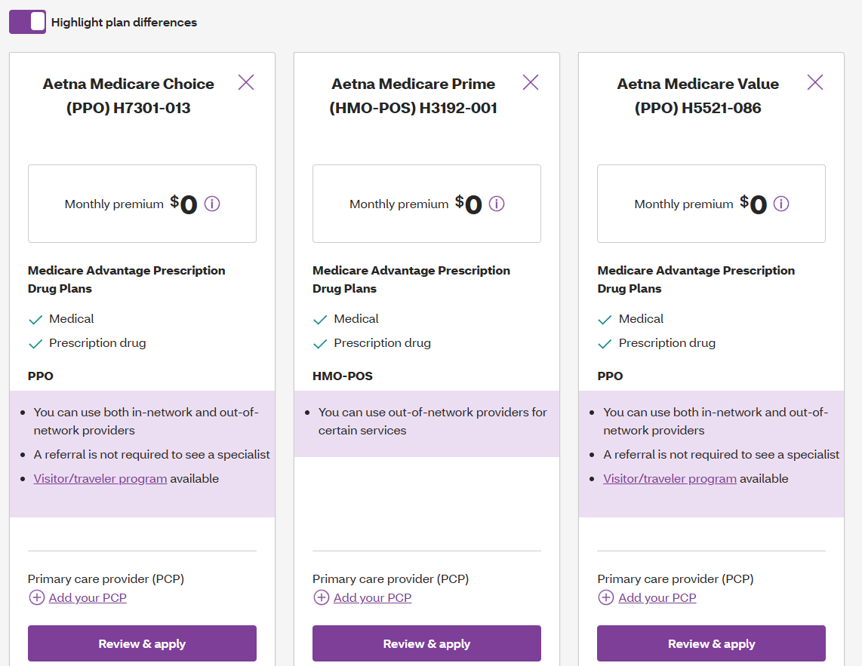
Task: Click the Prescription drug checkmark icon in Choice plan
Action: [35, 344]
